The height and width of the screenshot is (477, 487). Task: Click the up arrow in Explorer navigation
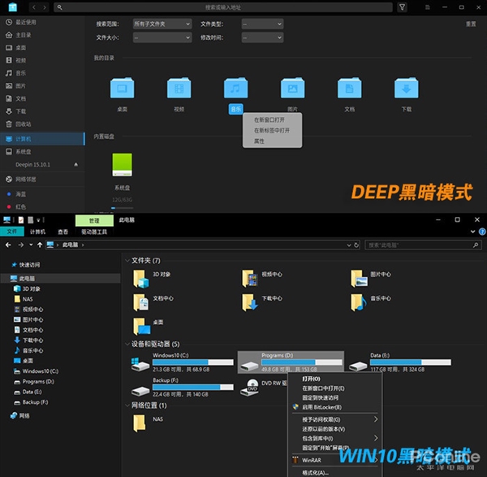[x=40, y=245]
